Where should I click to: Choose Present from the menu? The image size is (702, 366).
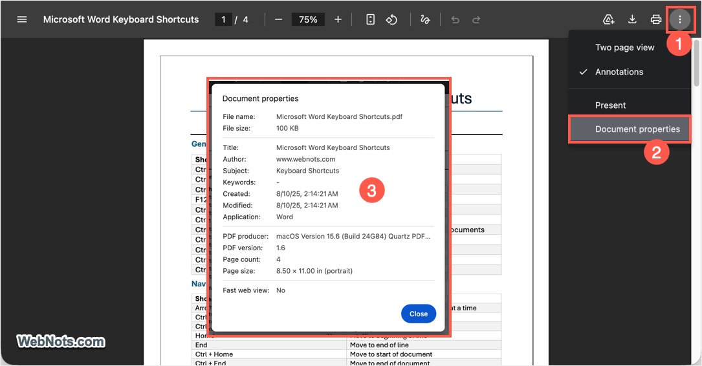point(630,105)
